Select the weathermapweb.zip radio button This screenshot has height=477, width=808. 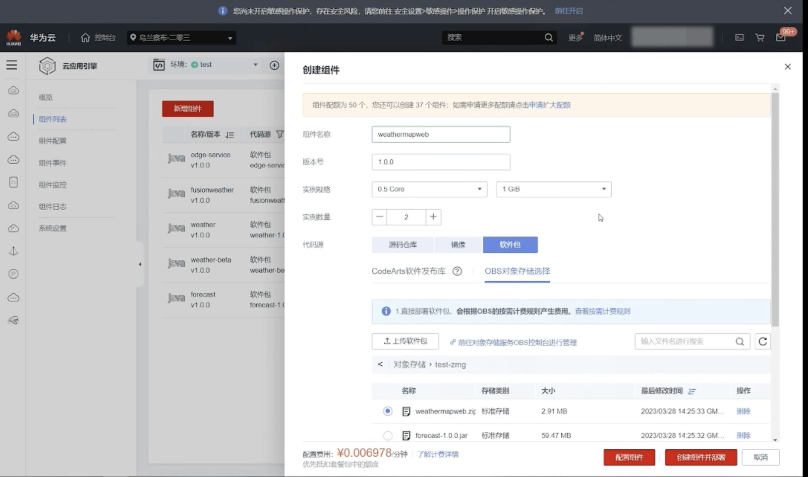[x=388, y=411]
